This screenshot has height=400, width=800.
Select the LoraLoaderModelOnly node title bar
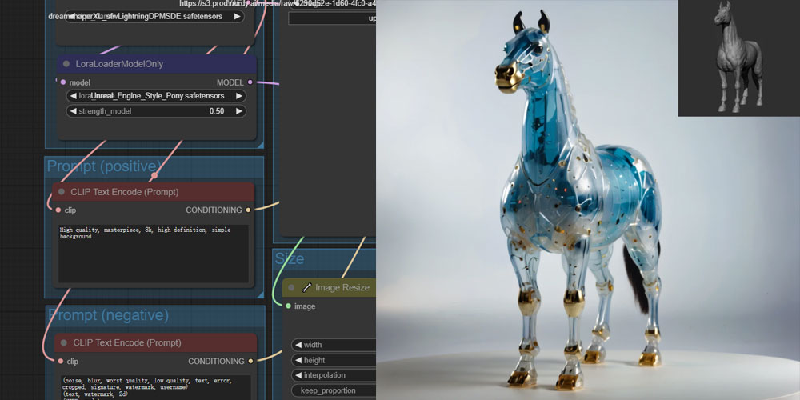pos(157,64)
